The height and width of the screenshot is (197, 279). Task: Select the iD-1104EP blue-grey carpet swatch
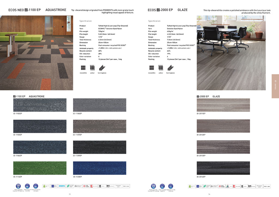(x=40, y=147)
